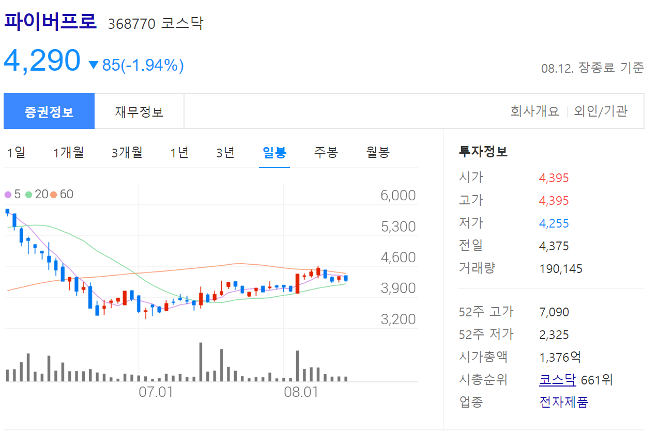
Task: Click the 6,000 price axis label
Action: [x=398, y=196]
